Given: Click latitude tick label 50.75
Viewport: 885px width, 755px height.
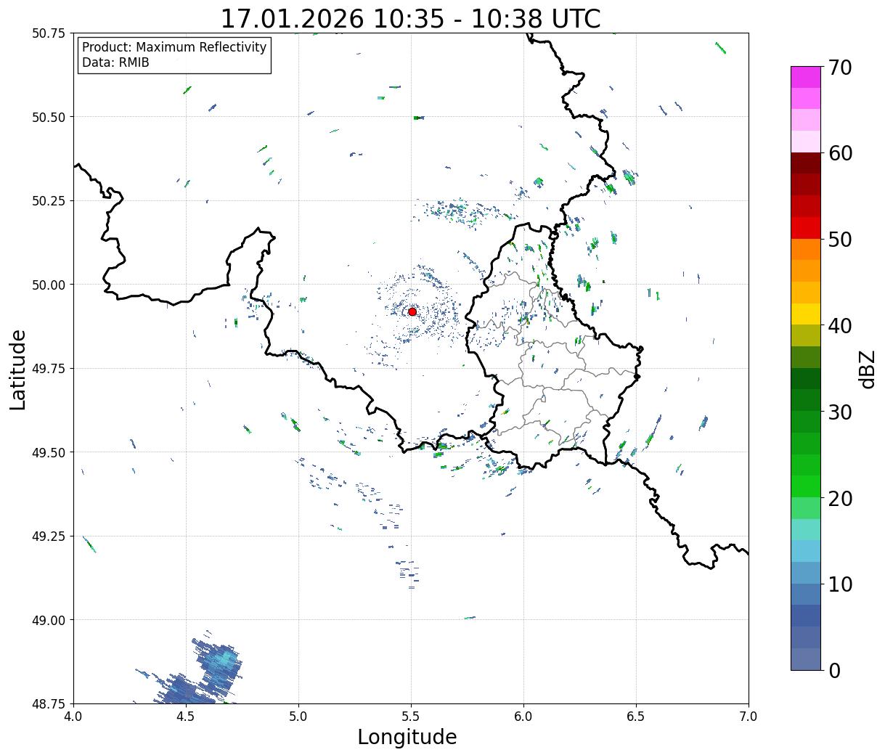Looking at the screenshot, I should tap(49, 33).
